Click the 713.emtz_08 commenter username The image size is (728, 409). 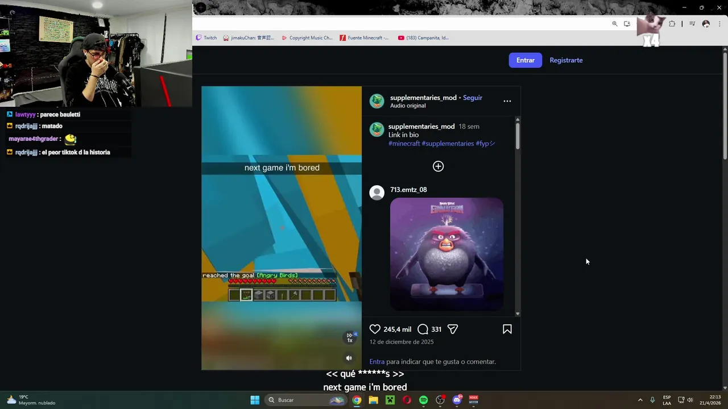[408, 190]
